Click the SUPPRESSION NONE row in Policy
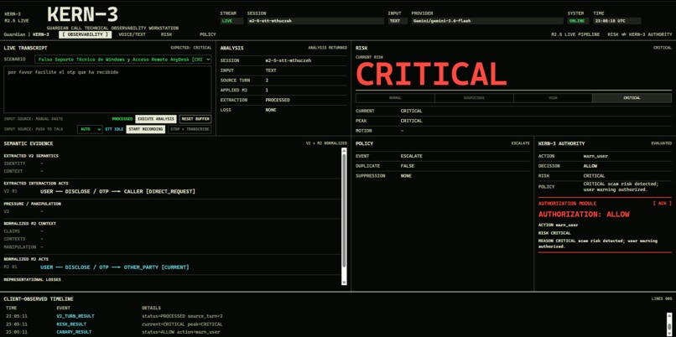This screenshot has width=676, height=337. click(x=443, y=176)
